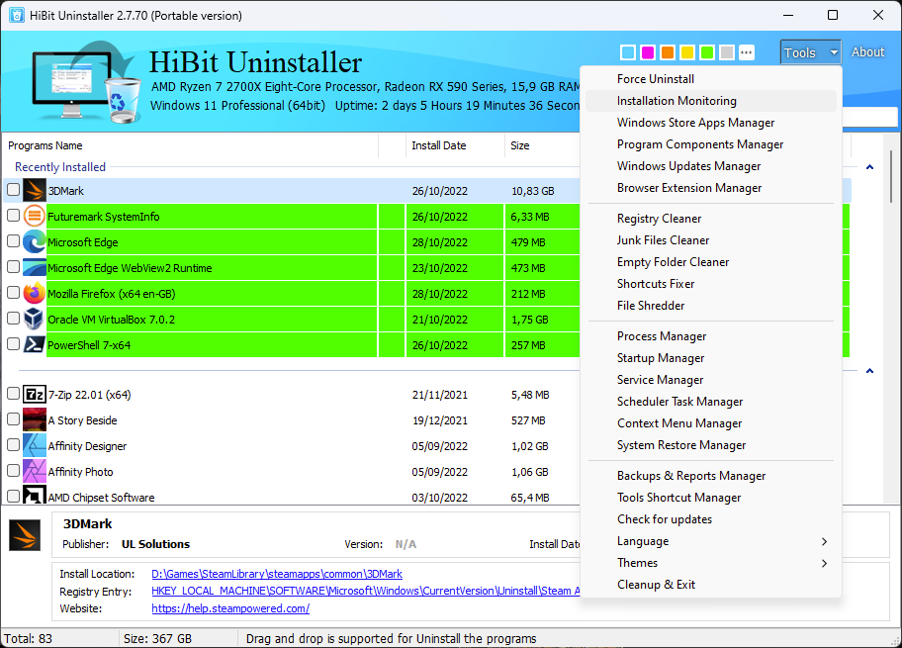This screenshot has width=902, height=648.
Task: Expand the Language submenu
Action: 711,541
